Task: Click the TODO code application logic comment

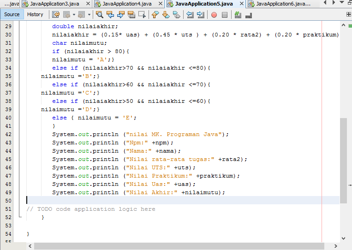Action: point(91,209)
